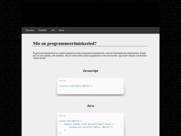
Task: Click the intro paragraph starting 'Programmeerimiskeeled on reeglite'
Action: 90,56
